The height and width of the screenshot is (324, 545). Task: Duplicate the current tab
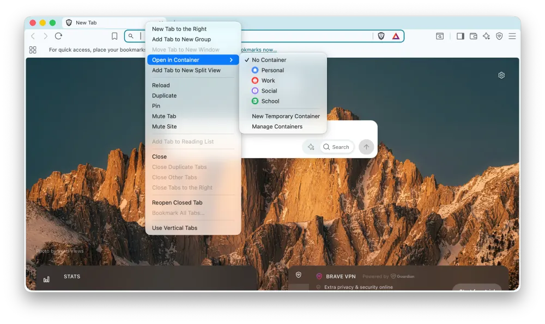pyautogui.click(x=193, y=96)
